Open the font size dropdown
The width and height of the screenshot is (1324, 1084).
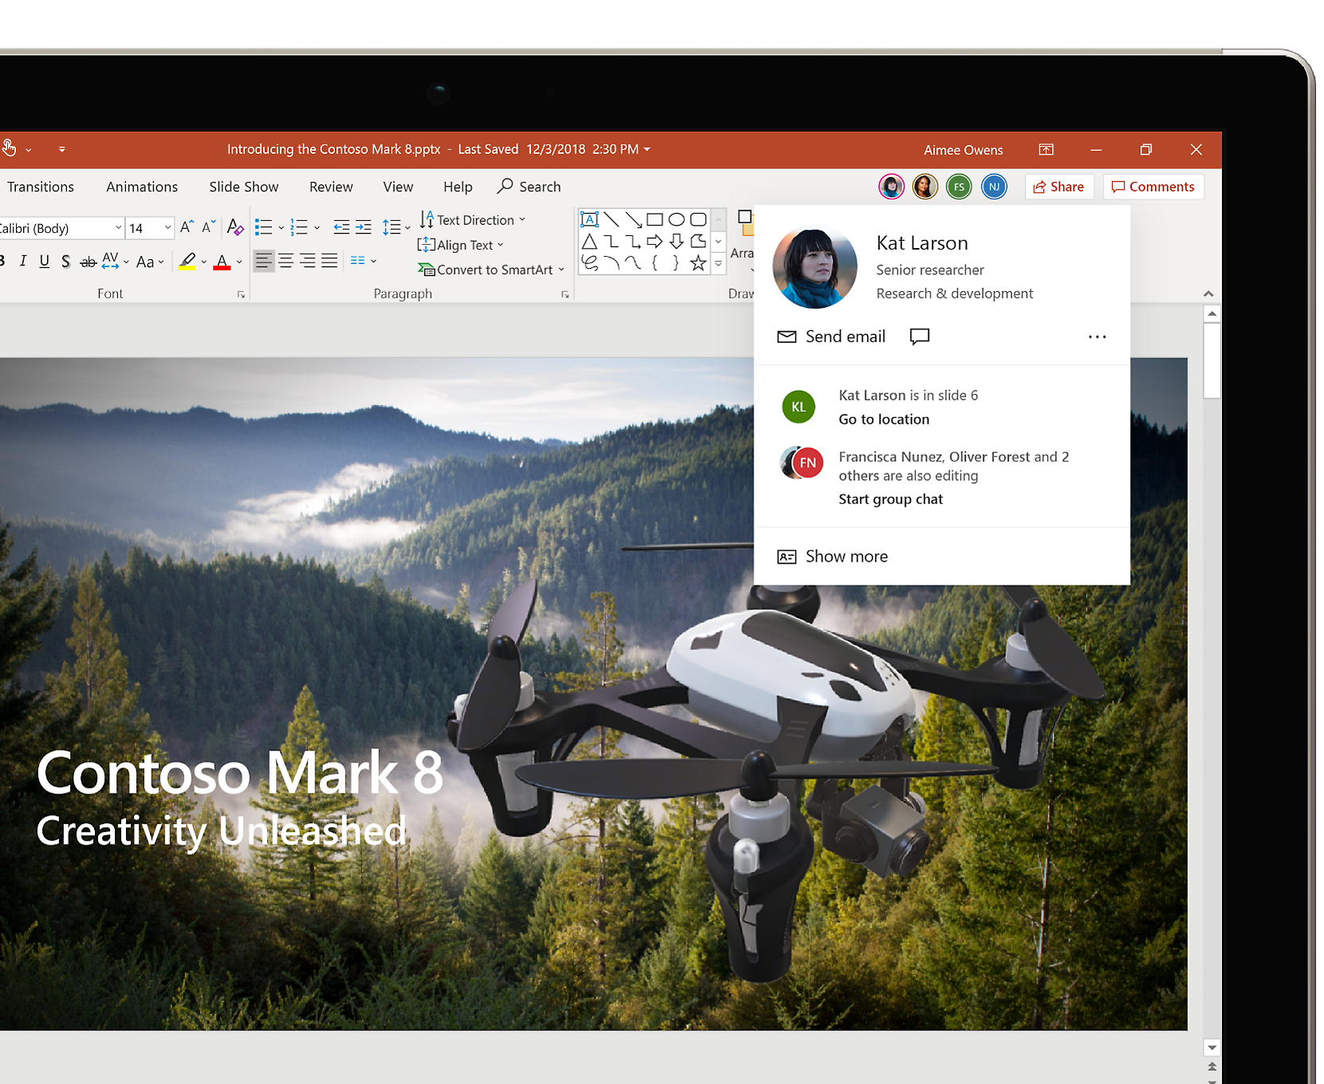[167, 228]
